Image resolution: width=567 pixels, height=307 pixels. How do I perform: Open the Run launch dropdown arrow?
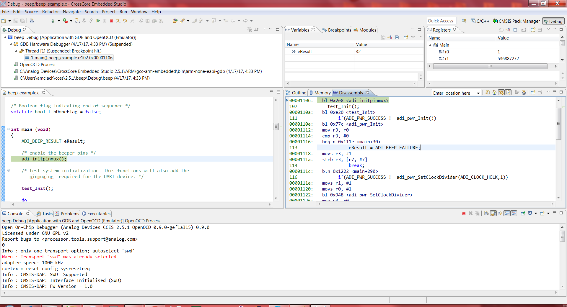click(71, 21)
